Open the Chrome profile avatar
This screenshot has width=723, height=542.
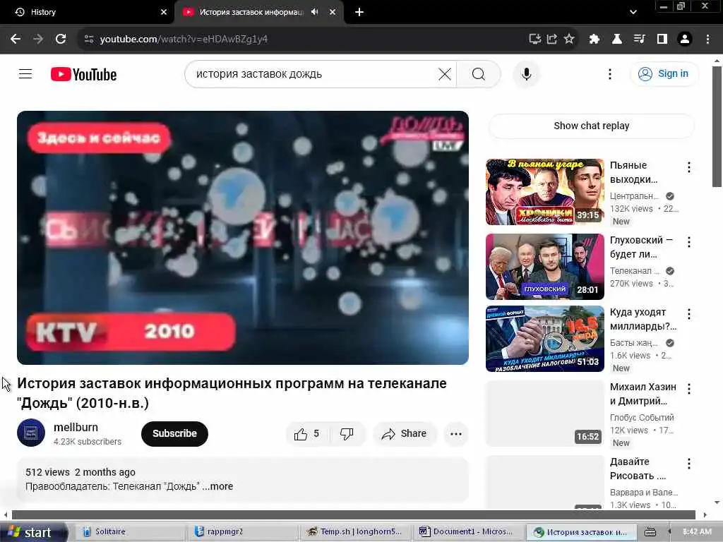(685, 40)
